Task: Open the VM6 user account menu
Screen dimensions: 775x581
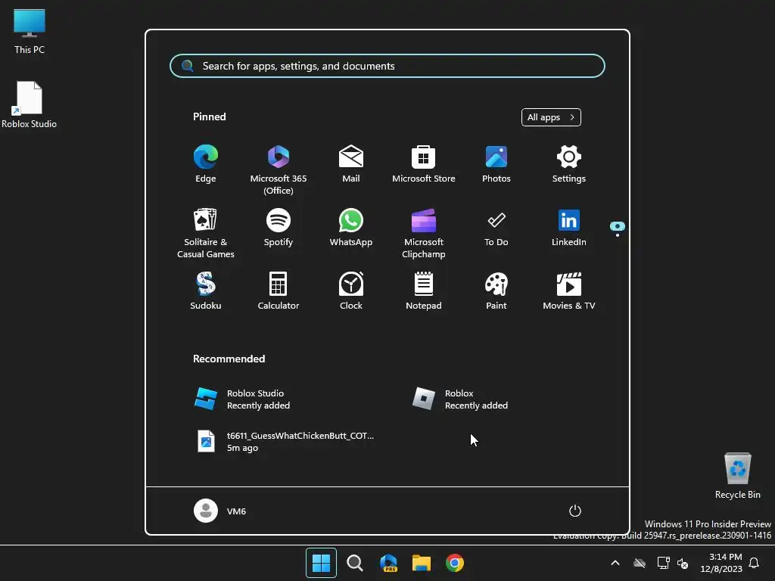Action: 220,511
